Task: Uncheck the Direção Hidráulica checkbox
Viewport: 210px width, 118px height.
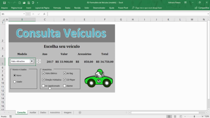Action: [x=43, y=80]
